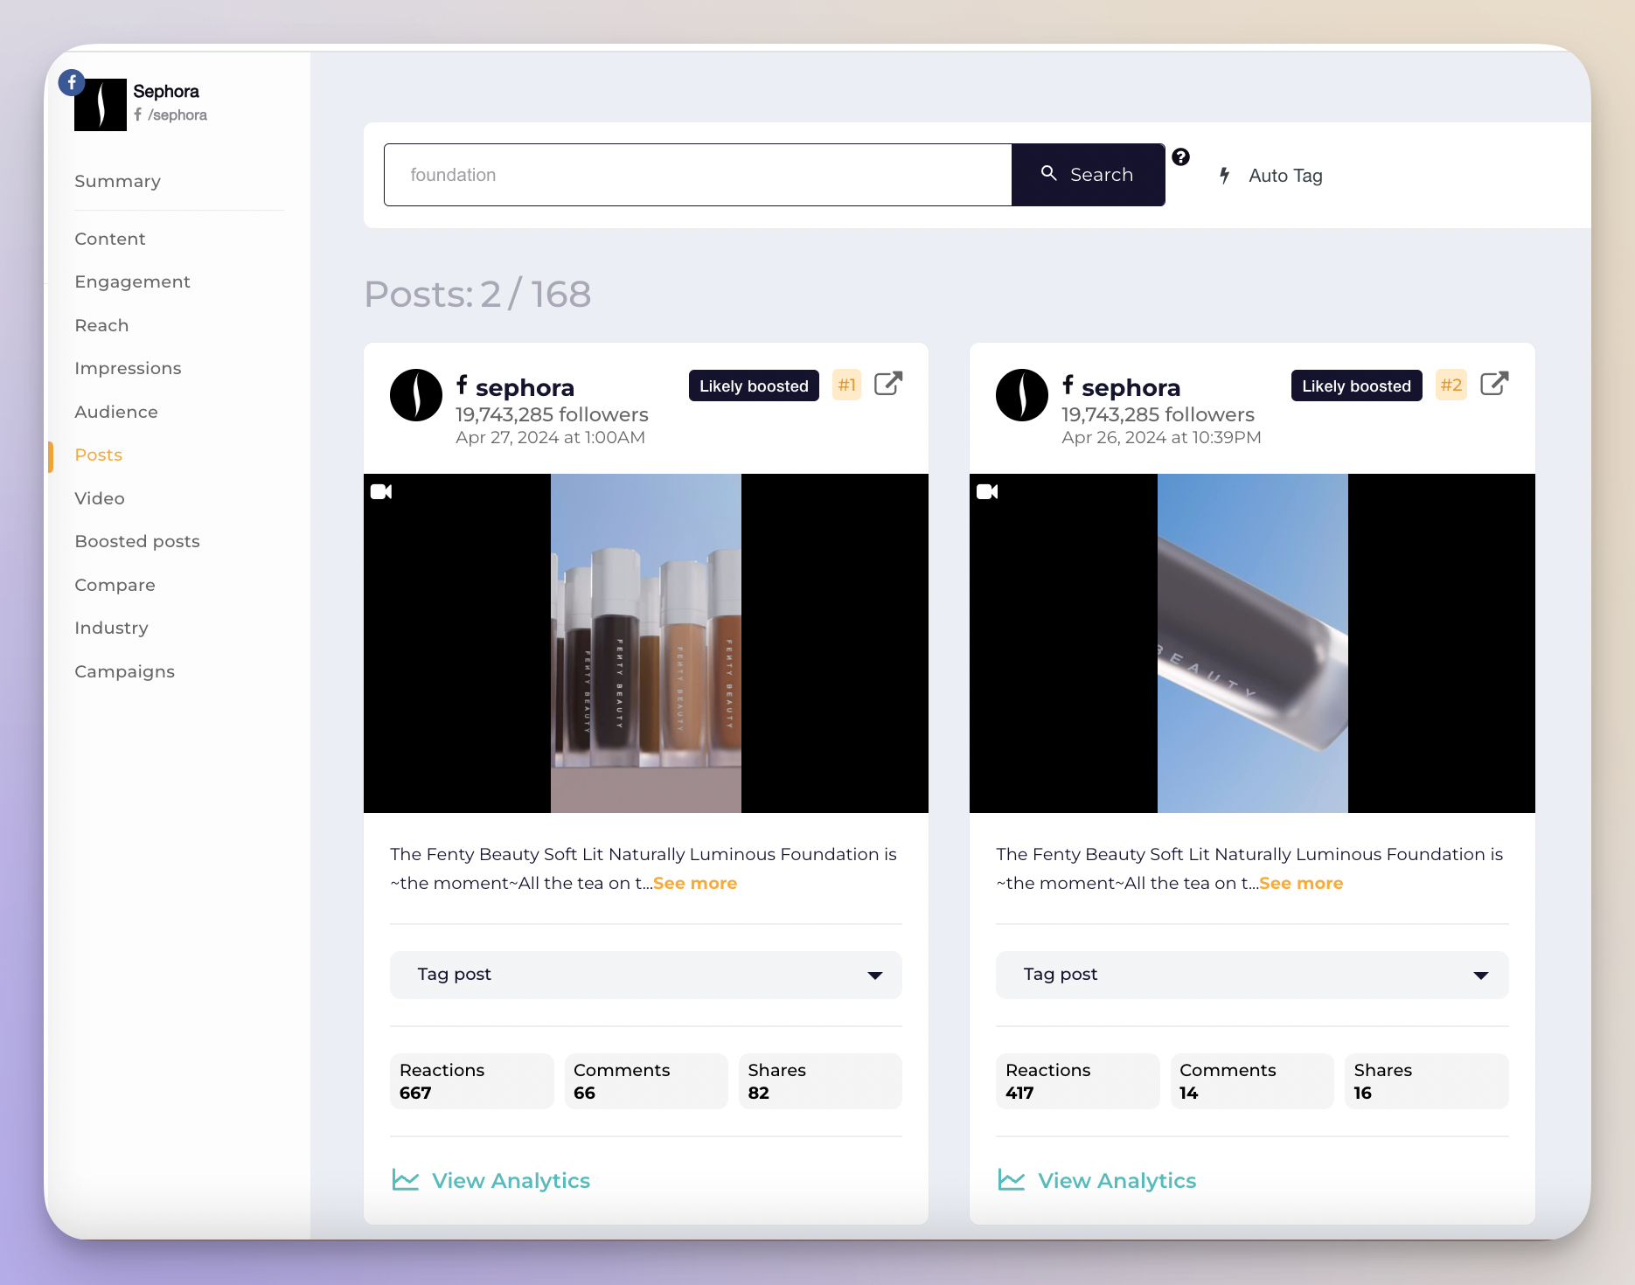Click Apr 27, 2024 at 1:00AM timestamp
This screenshot has height=1285, width=1635.
click(550, 437)
